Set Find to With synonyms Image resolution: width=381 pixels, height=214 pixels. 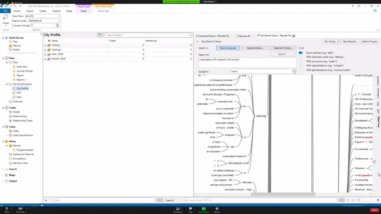tap(322, 61)
